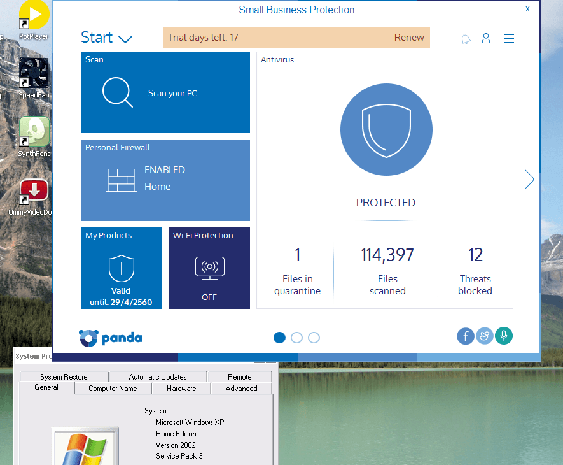Click Small Business Protection title
This screenshot has height=465, width=563.
click(x=296, y=10)
